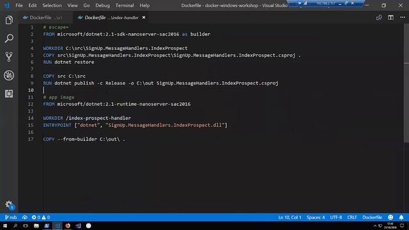
Task: Click the Windows Start button
Action: [x=5, y=226]
